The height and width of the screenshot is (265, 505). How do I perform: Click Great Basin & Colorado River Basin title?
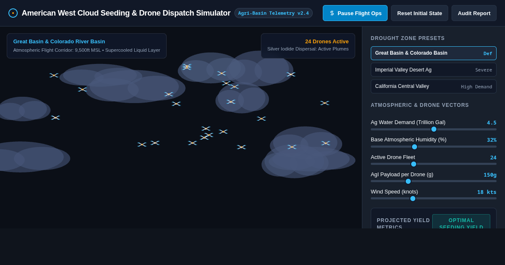(59, 41)
